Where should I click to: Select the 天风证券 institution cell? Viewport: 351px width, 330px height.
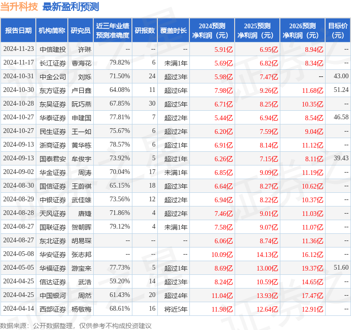(x=53, y=213)
